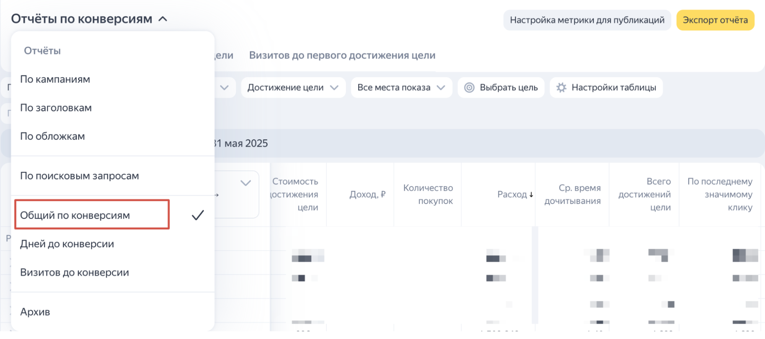
Task: Sort by Стоимость достижения цели column
Action: 295,194
